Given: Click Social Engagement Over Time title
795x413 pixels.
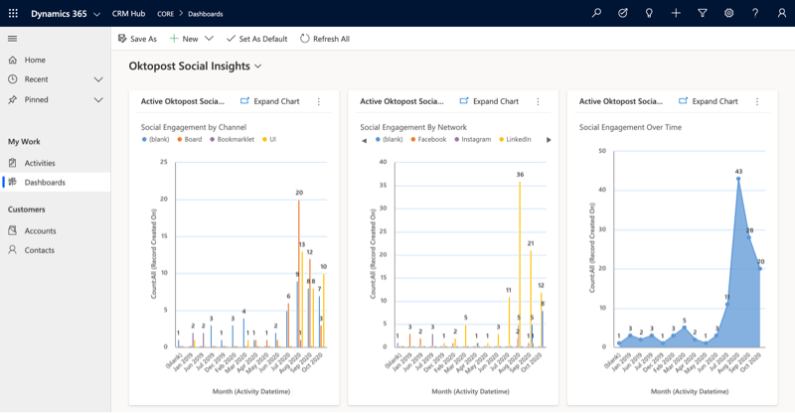Looking at the screenshot, I should point(630,127).
